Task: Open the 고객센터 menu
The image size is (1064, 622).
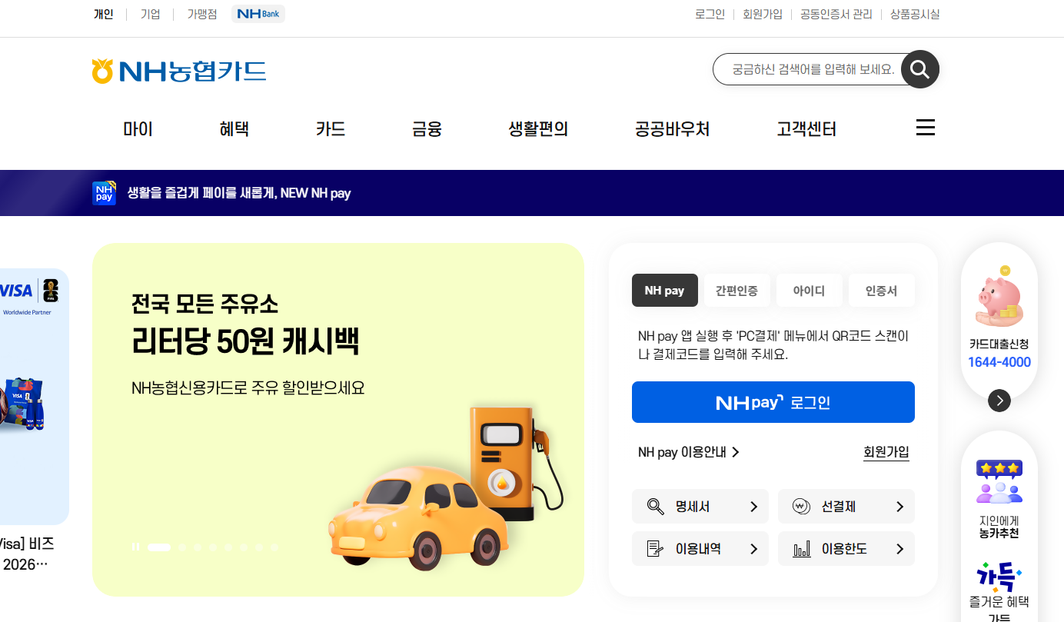Action: (x=806, y=129)
